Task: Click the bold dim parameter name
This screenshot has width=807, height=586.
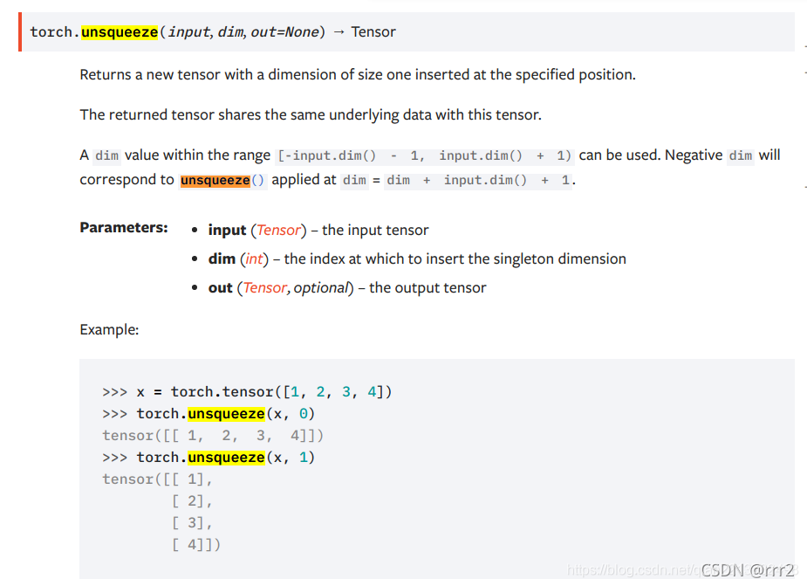Action: [x=220, y=259]
